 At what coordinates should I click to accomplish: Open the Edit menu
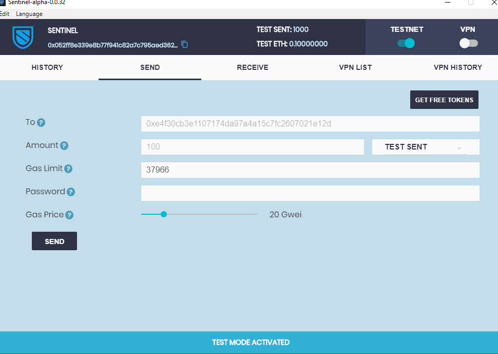coord(5,14)
